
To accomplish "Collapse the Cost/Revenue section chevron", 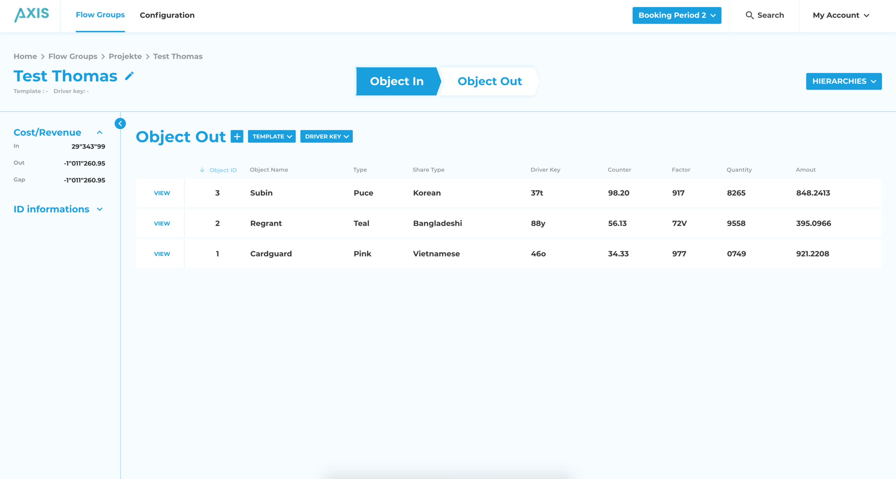I will pos(100,133).
